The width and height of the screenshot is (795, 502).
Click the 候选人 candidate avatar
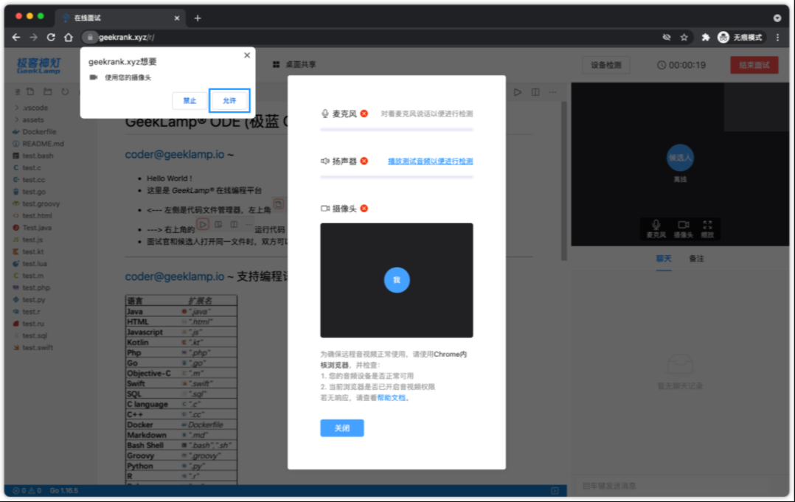(680, 158)
